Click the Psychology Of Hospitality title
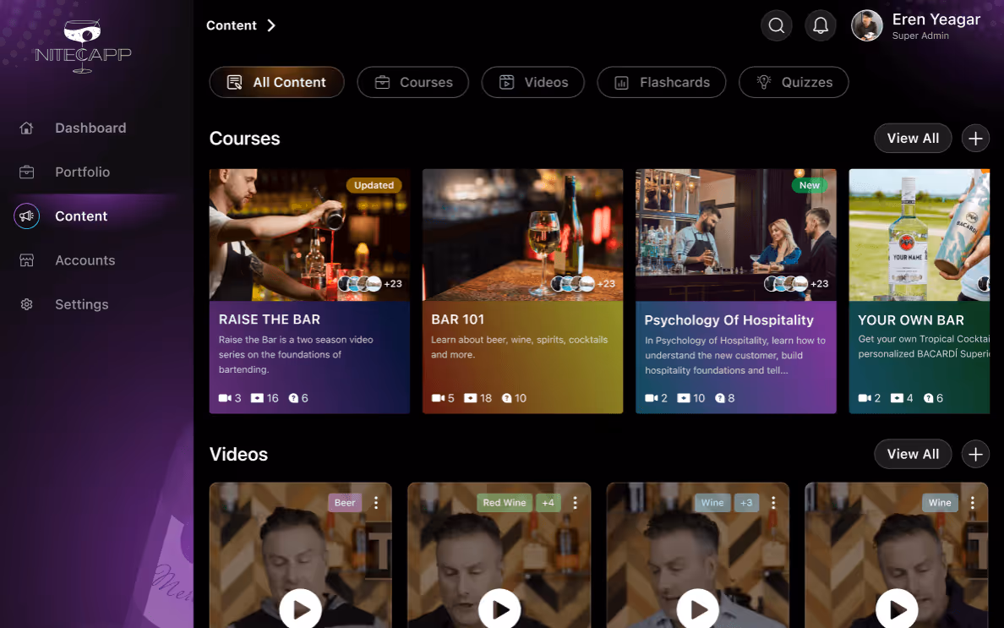 (x=728, y=320)
